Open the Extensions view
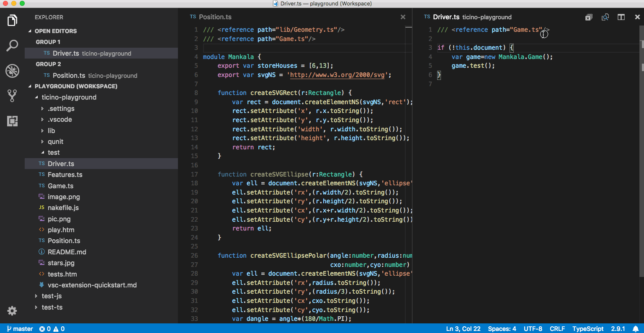Image resolution: width=644 pixels, height=333 pixels. click(x=12, y=121)
